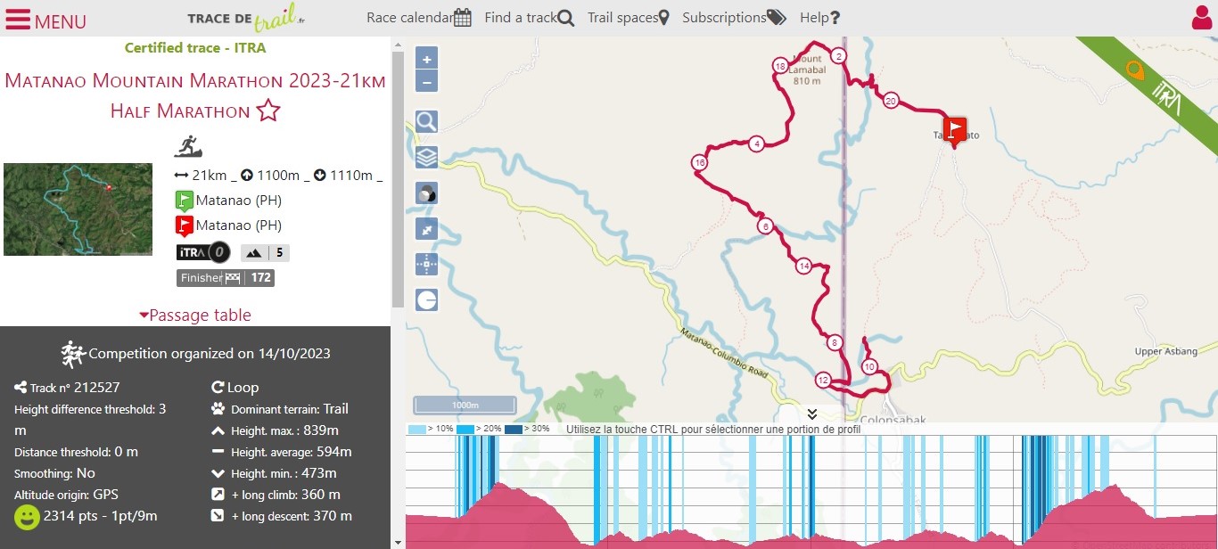Open the hamburger MENU
Viewport: 1218px width, 549px height.
45,20
